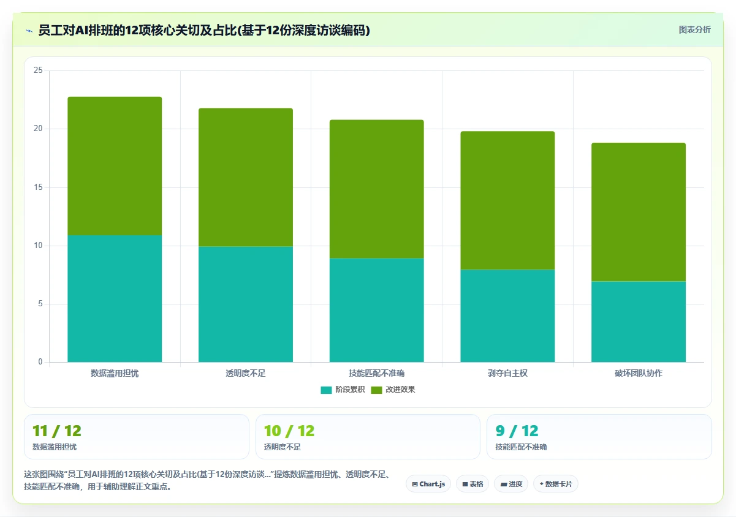This screenshot has width=736, height=517.
Task: Click the 透明度不足 x-axis label
Action: 246,373
